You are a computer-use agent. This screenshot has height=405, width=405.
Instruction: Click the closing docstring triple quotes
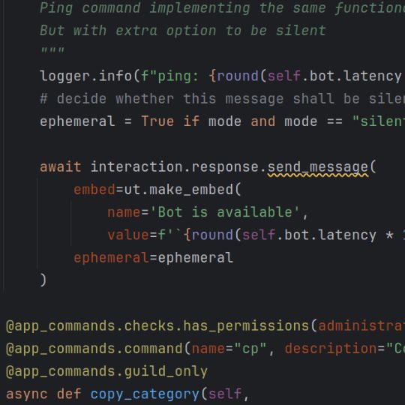pos(52,50)
